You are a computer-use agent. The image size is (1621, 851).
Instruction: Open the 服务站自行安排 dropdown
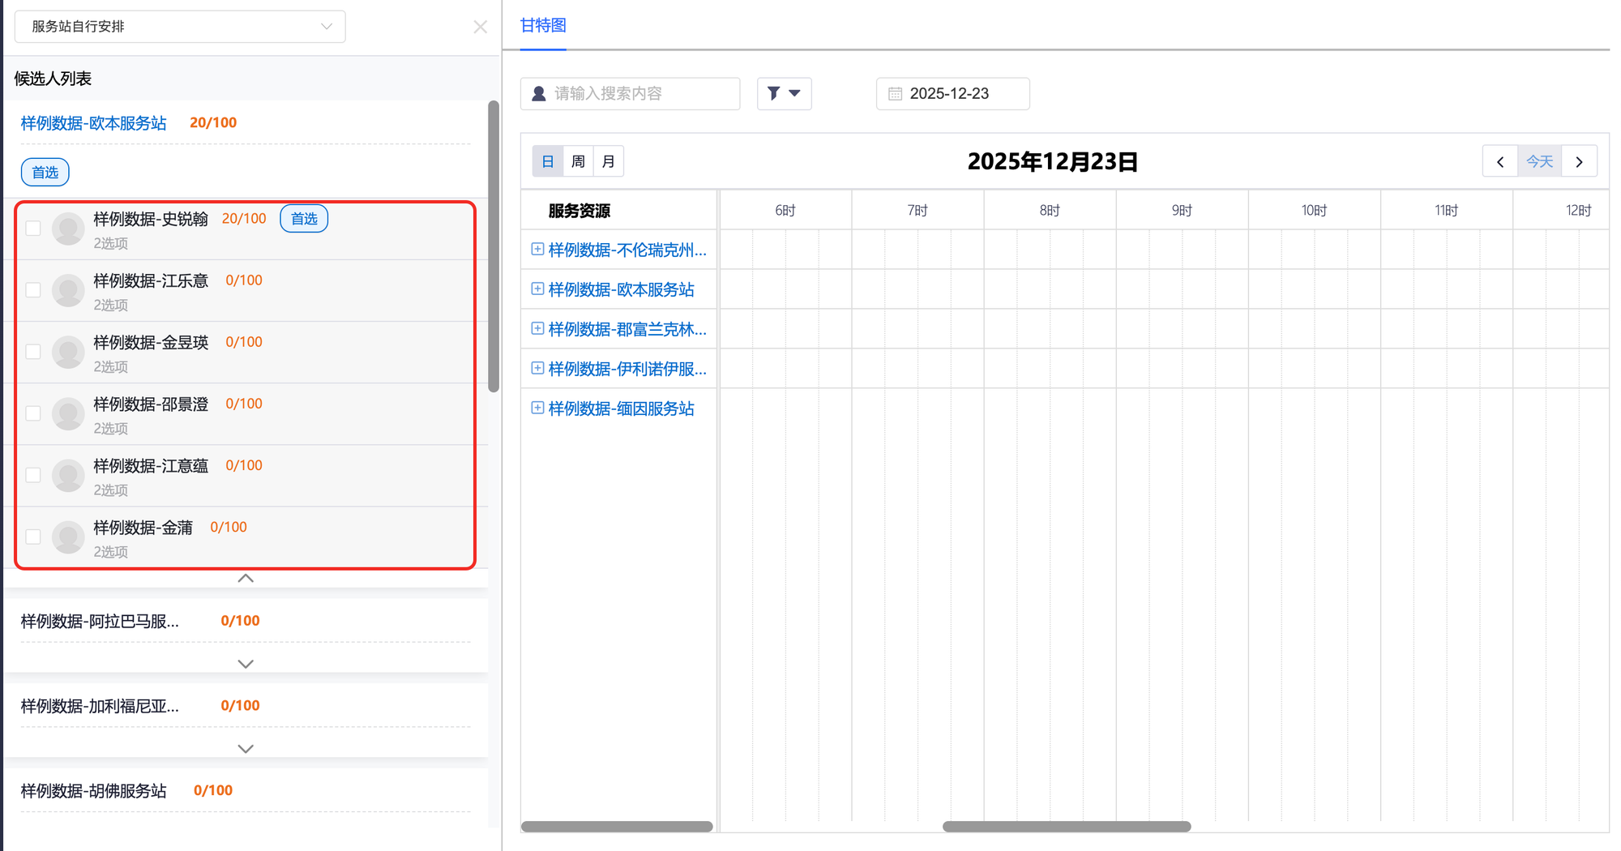tap(180, 27)
